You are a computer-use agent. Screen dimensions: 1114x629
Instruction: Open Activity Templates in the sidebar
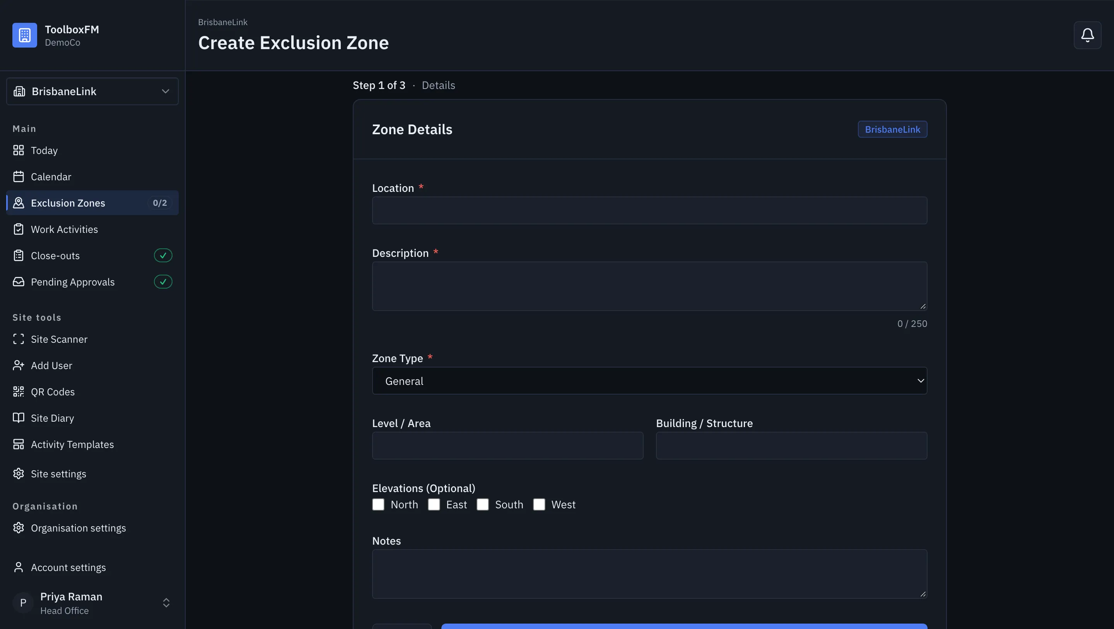[92, 444]
